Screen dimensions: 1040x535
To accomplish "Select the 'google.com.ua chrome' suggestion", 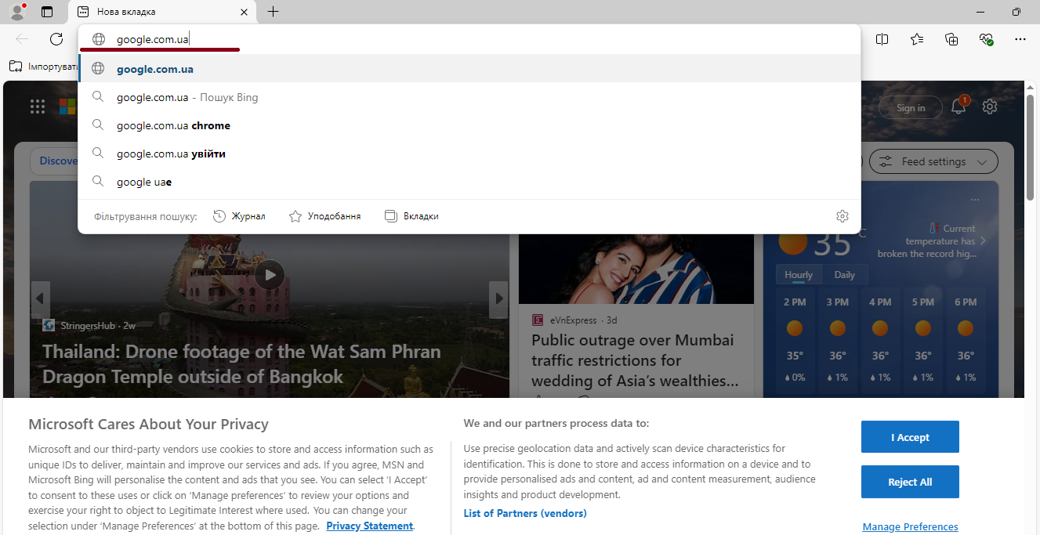I will 173,125.
